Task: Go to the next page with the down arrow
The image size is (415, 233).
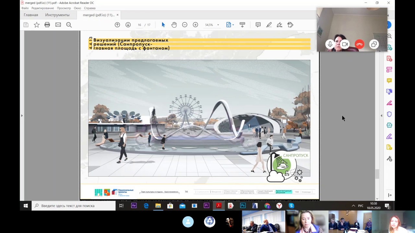Action: 128,25
